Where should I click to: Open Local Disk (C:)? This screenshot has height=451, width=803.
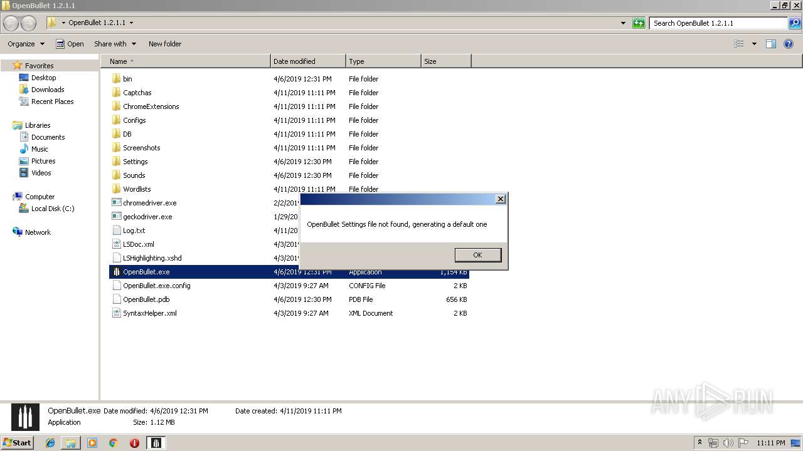(x=53, y=209)
